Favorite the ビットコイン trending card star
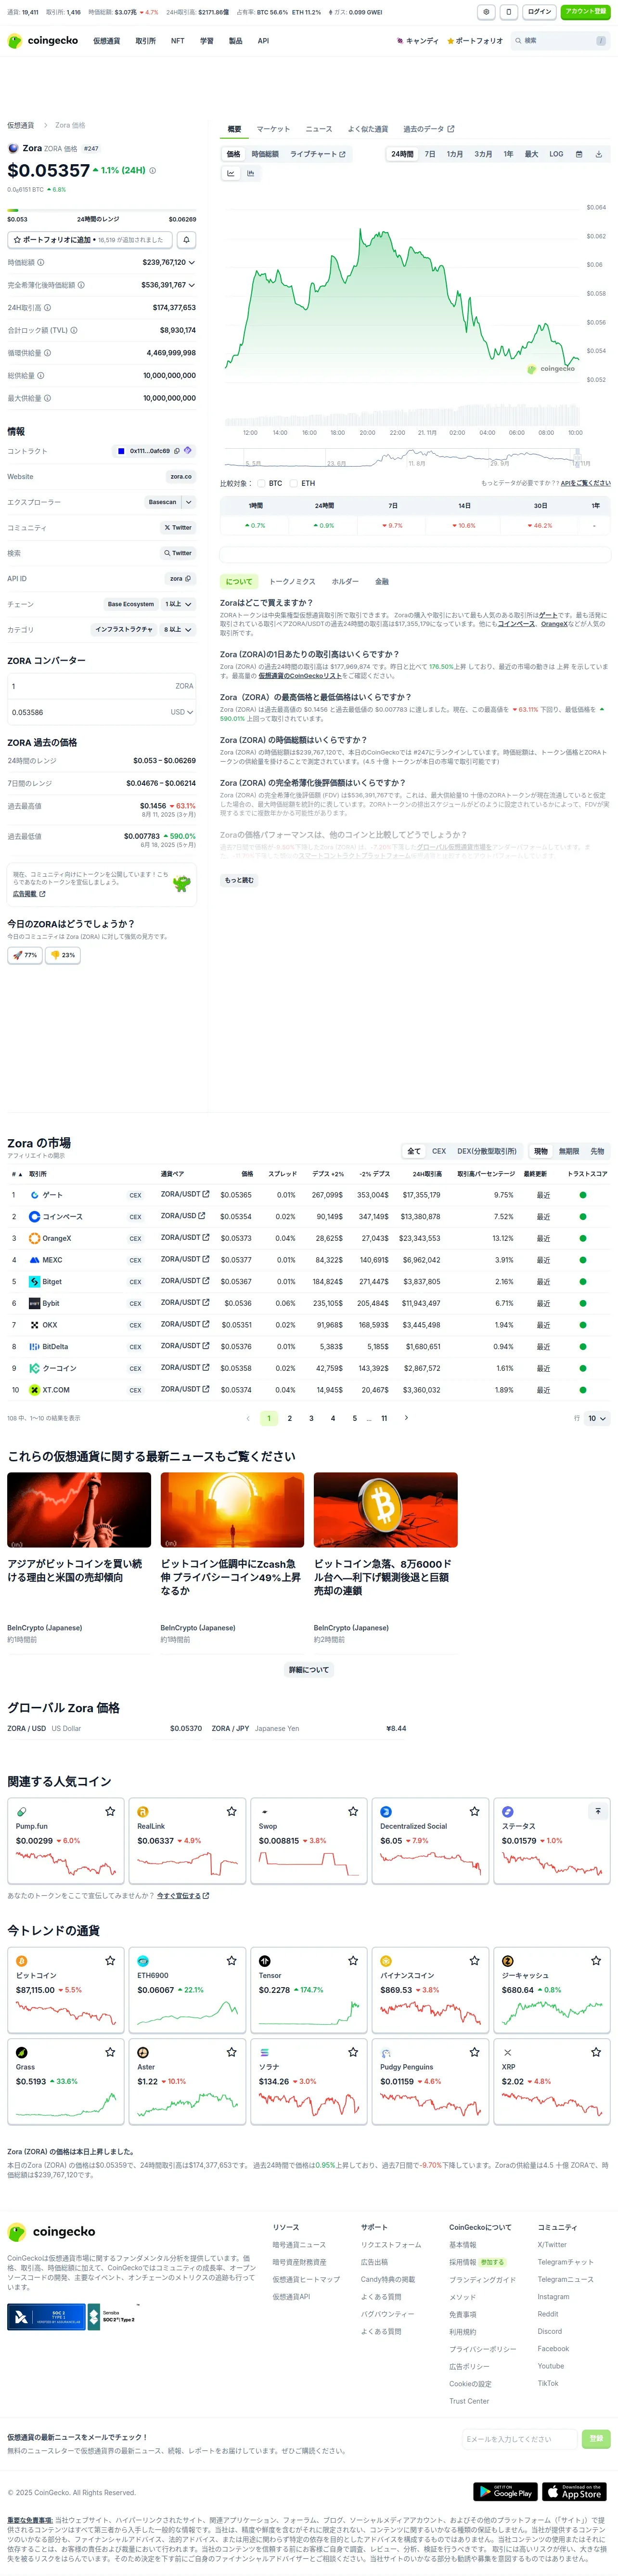This screenshot has width=618, height=2576. tap(110, 1960)
